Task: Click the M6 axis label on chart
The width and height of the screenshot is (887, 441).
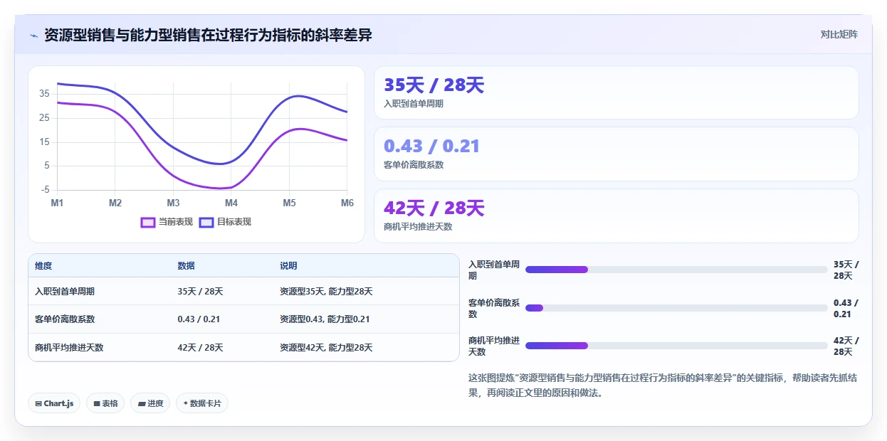Action: point(347,203)
